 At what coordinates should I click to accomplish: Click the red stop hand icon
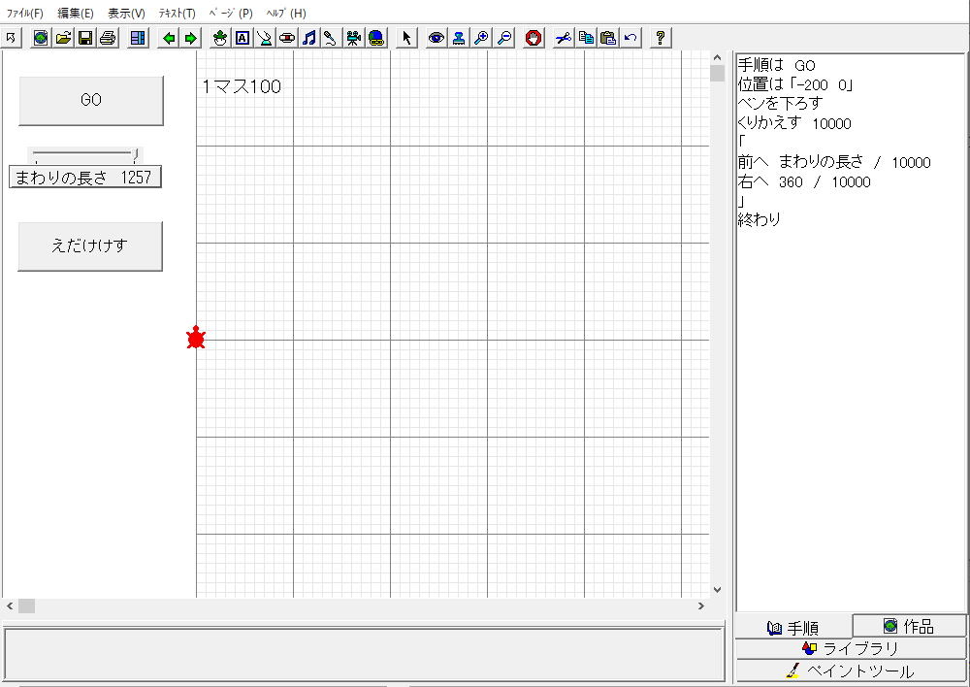(533, 38)
